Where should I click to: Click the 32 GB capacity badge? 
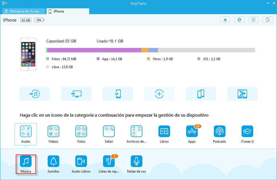tap(26, 20)
